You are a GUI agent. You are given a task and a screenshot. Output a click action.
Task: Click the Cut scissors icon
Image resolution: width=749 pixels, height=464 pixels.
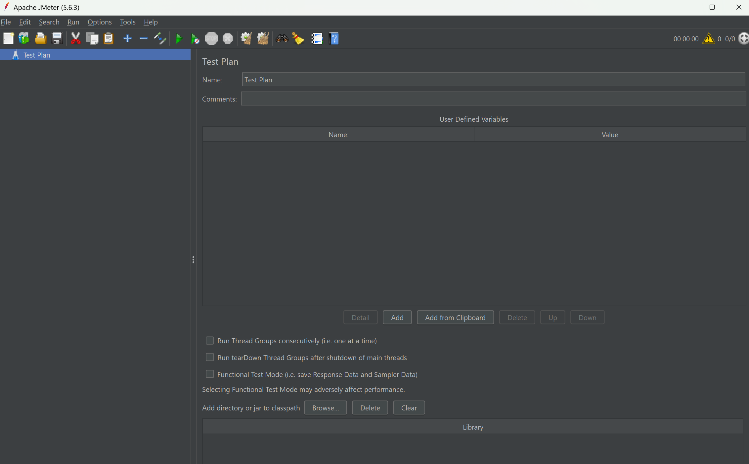tap(76, 38)
